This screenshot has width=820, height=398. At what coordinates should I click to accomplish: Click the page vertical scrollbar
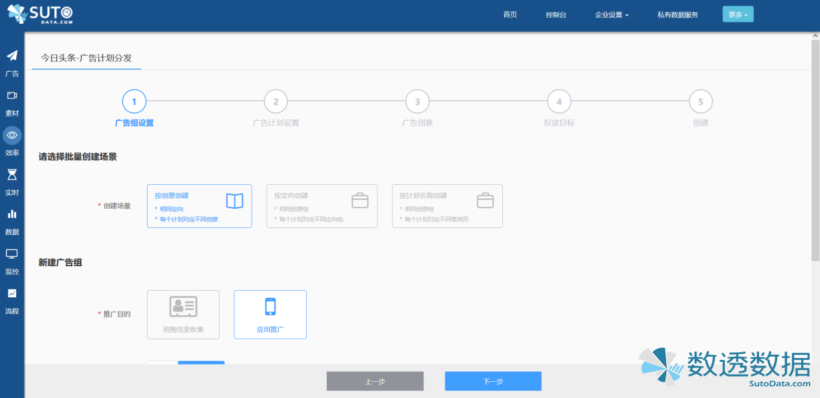[815, 149]
